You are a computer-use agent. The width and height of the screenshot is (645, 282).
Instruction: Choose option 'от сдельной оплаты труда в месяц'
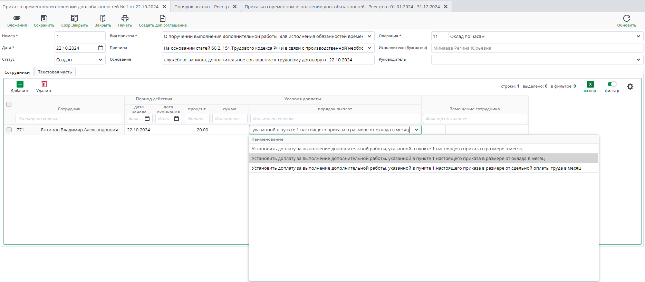click(424, 168)
